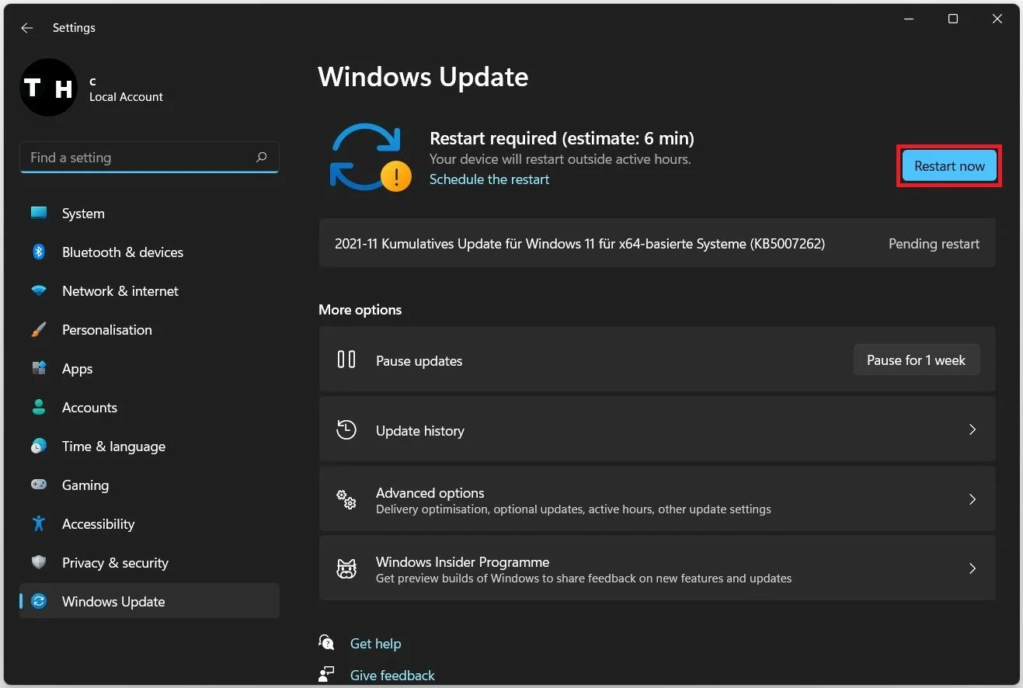Click the More options heading
The height and width of the screenshot is (688, 1023).
(x=360, y=310)
